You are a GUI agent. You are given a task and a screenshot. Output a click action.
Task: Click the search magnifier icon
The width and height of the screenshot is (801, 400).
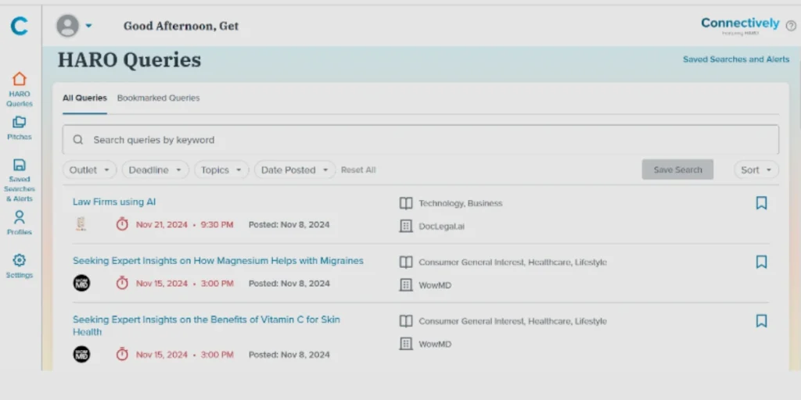[x=77, y=140]
